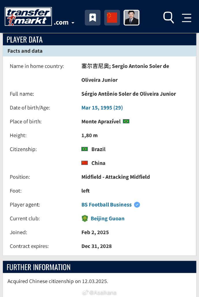Image resolution: width=199 pixels, height=297 pixels.
Task: Open the BS Football Business agent link
Action: coord(106,205)
